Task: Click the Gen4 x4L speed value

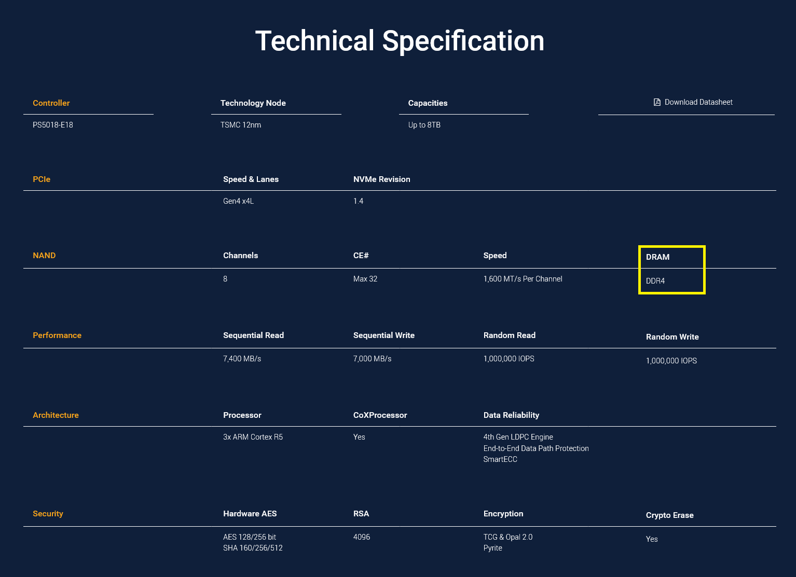Action: (x=239, y=201)
